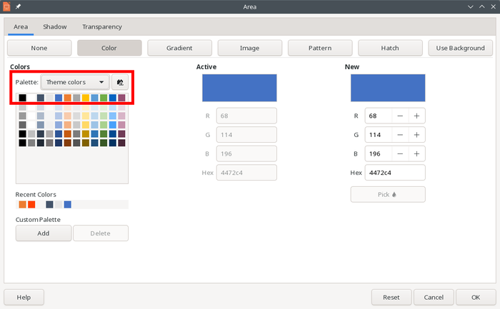This screenshot has width=500, height=309.
Task: Open the Palette dropdown showing Theme colors
Action: click(x=75, y=82)
